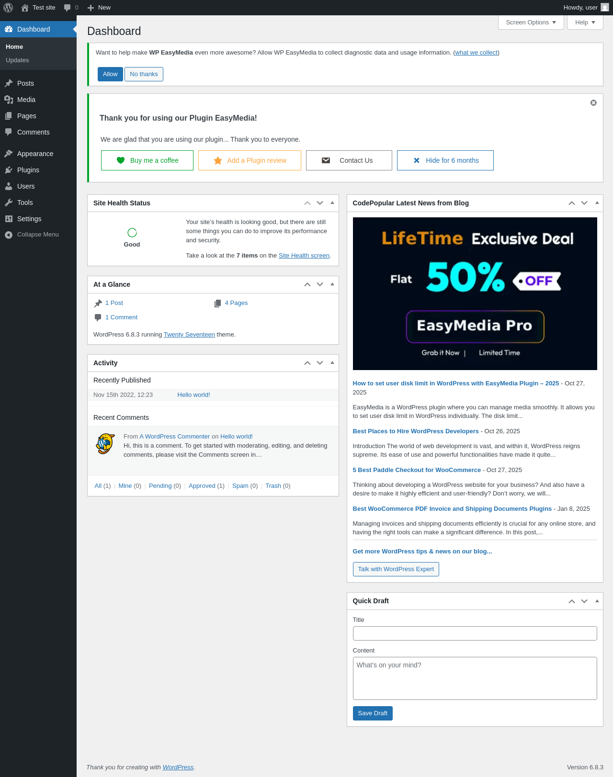Dismiss the EasyMedia thank-you notice
The image size is (613, 777).
click(593, 103)
